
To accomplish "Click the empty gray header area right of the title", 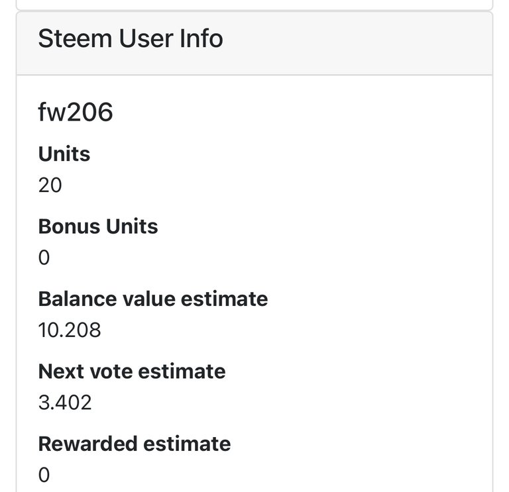I will (358, 41).
